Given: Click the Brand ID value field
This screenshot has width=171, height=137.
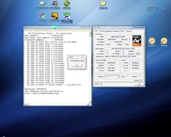Looking at the screenshot, I should 130,39.
